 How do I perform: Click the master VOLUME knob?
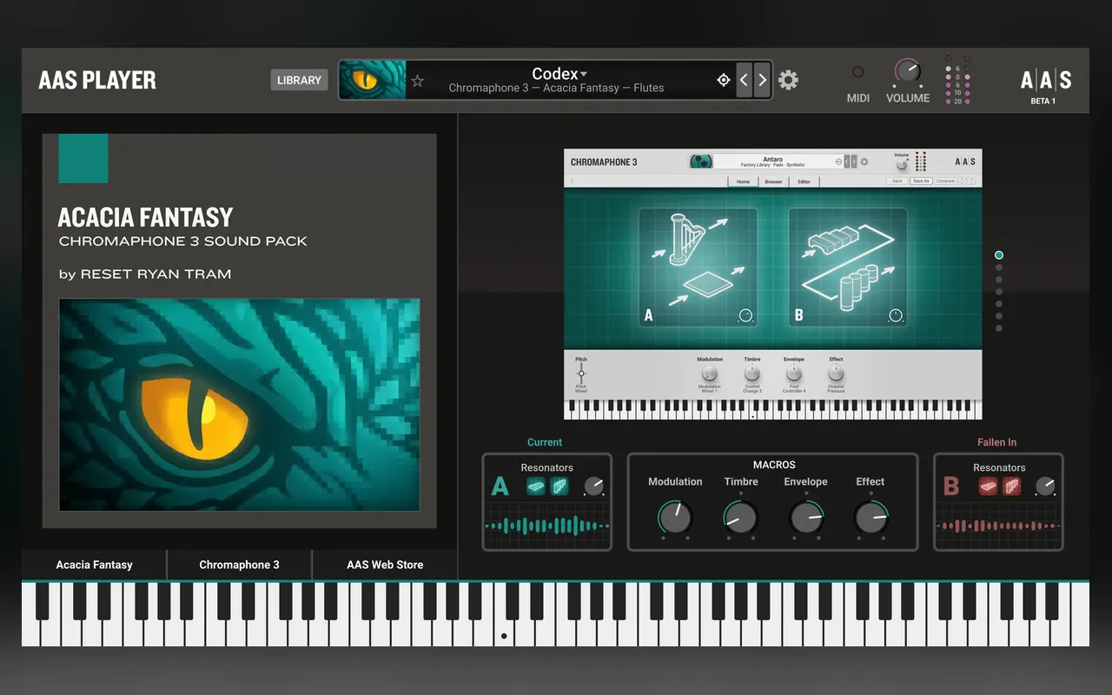pos(907,71)
